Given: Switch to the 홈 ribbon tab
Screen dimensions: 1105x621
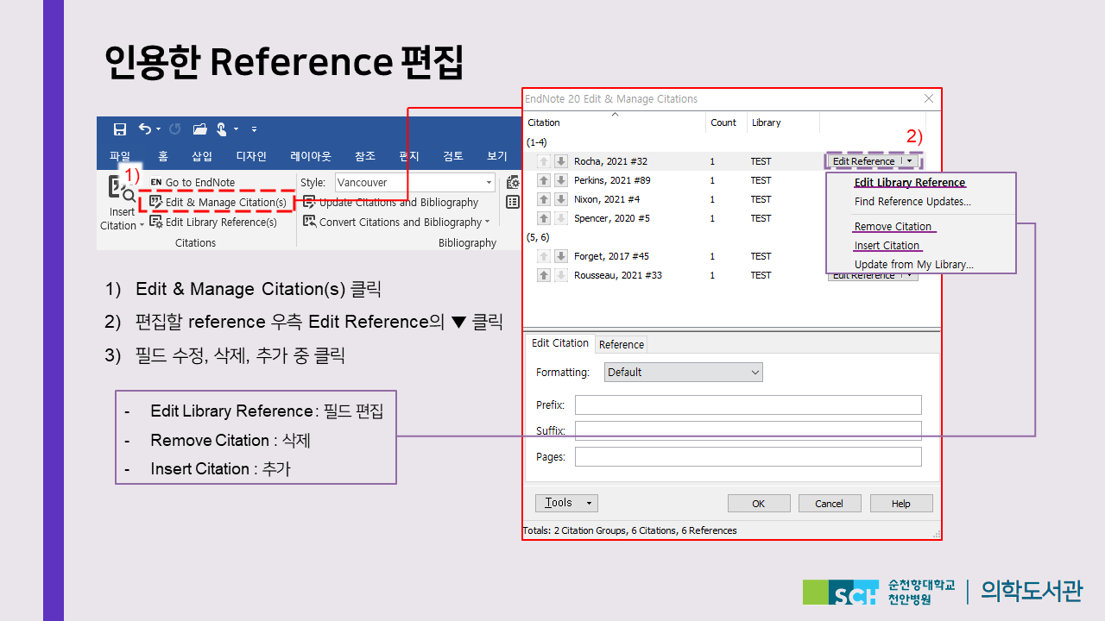Looking at the screenshot, I should (163, 156).
